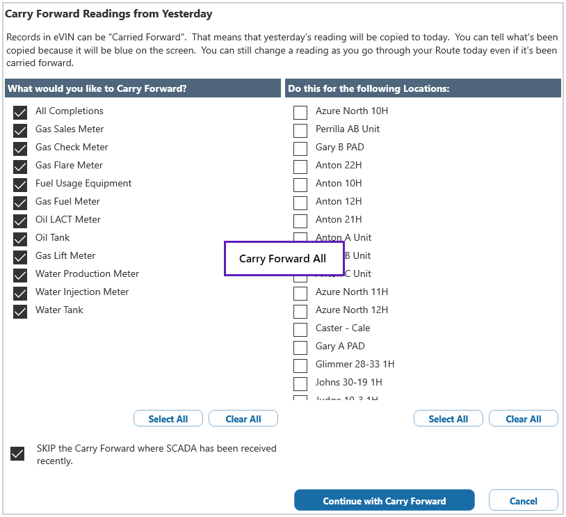Uncheck Gas Flare Meter option
The height and width of the screenshot is (517, 566).
20,166
